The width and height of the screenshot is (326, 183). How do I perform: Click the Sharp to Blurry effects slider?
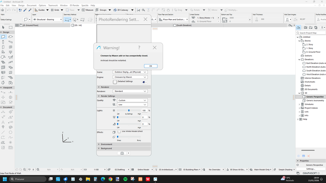pyautogui.click(x=129, y=137)
